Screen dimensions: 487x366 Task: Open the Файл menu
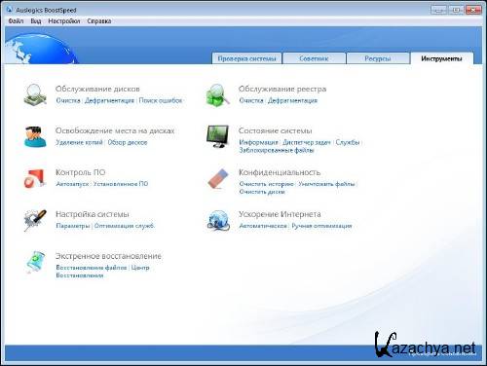pos(16,21)
